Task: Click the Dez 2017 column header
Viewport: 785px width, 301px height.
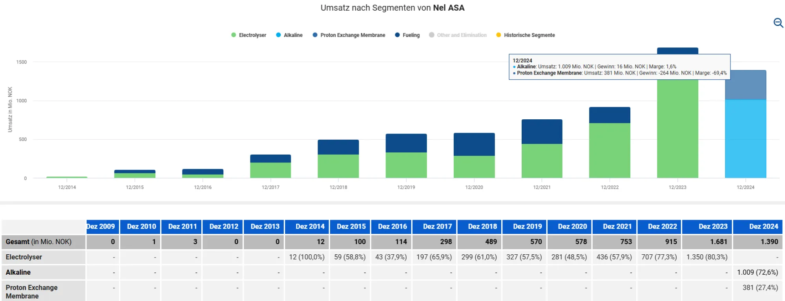Action: 434,226
